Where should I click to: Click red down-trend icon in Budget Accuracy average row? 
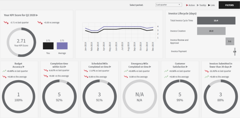pos(4,77)
